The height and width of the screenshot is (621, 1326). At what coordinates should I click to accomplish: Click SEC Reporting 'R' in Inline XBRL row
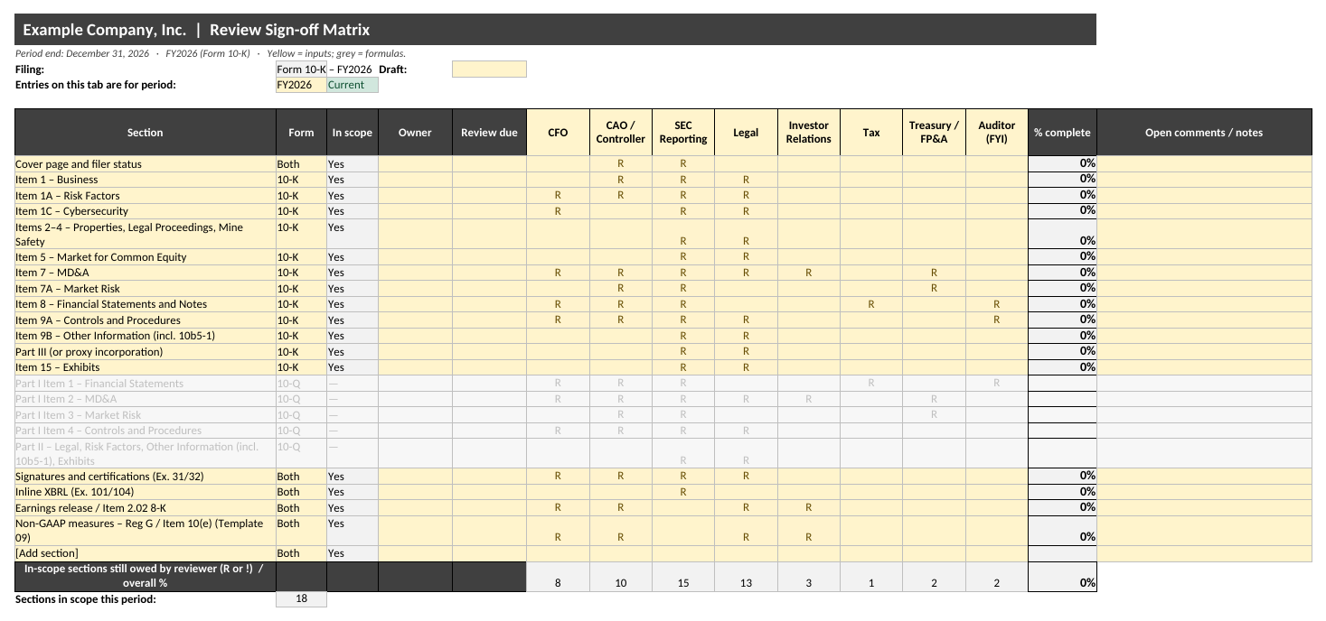tap(683, 492)
